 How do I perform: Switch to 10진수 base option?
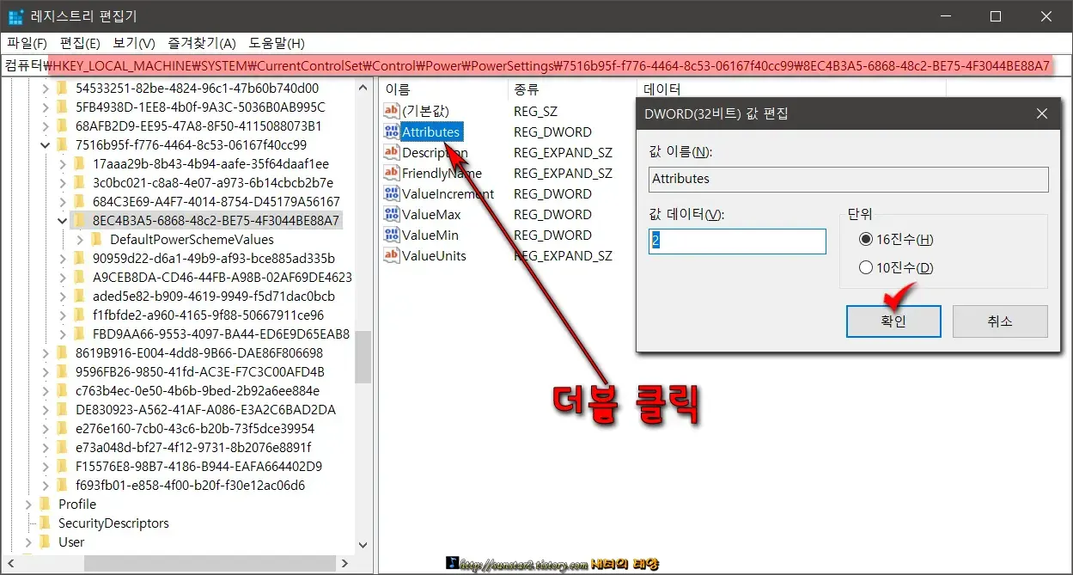click(868, 266)
